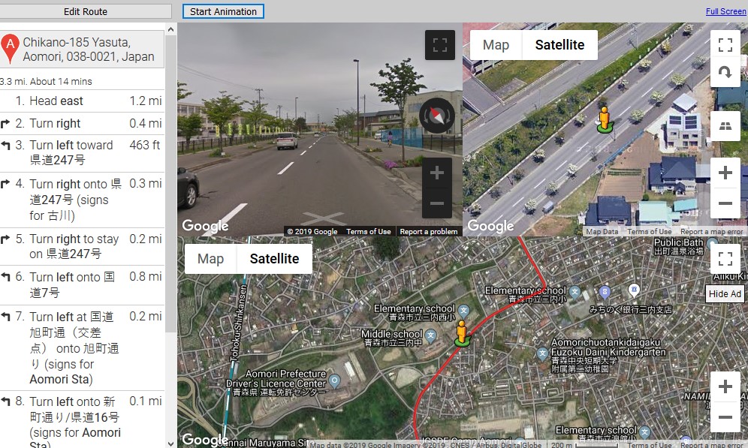Click the directions list scrollbar thumb
The height and width of the screenshot is (448, 748).
[x=170, y=184]
